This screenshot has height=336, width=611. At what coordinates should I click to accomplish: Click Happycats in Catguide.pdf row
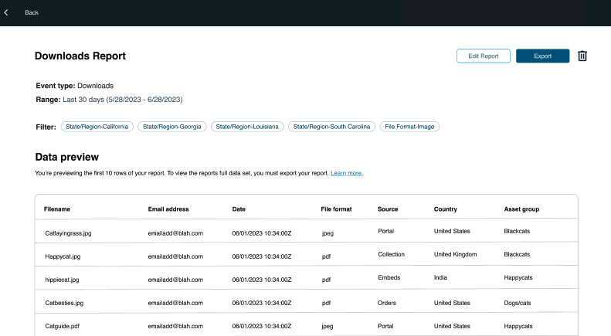coord(518,326)
